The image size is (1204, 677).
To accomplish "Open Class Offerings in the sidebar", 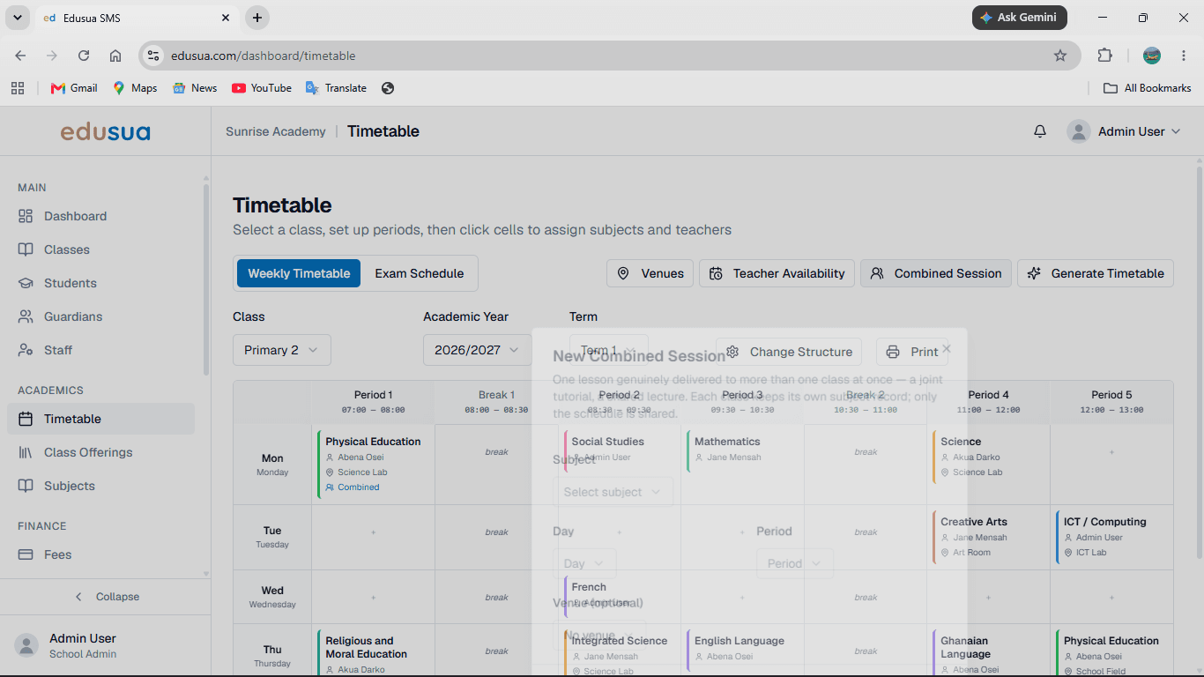I will coord(100,452).
